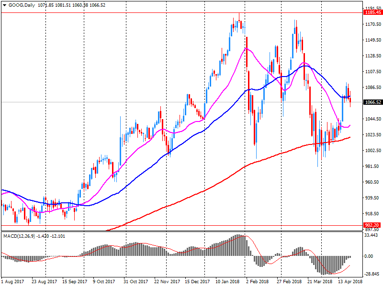Click the 1149.50 price axis label
The height and width of the screenshot is (287, 383).
click(x=373, y=40)
